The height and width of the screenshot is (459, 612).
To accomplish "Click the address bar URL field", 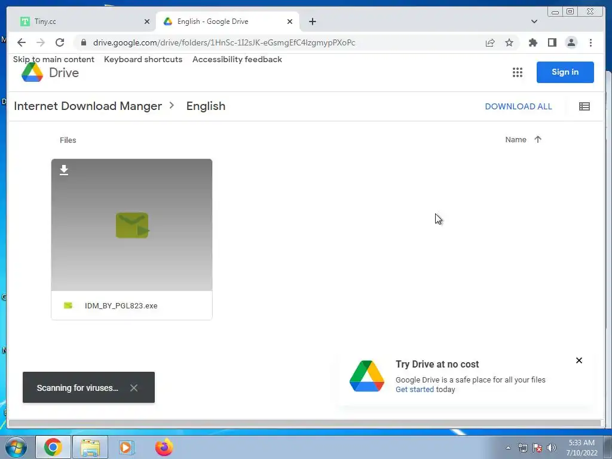I will pos(281,42).
